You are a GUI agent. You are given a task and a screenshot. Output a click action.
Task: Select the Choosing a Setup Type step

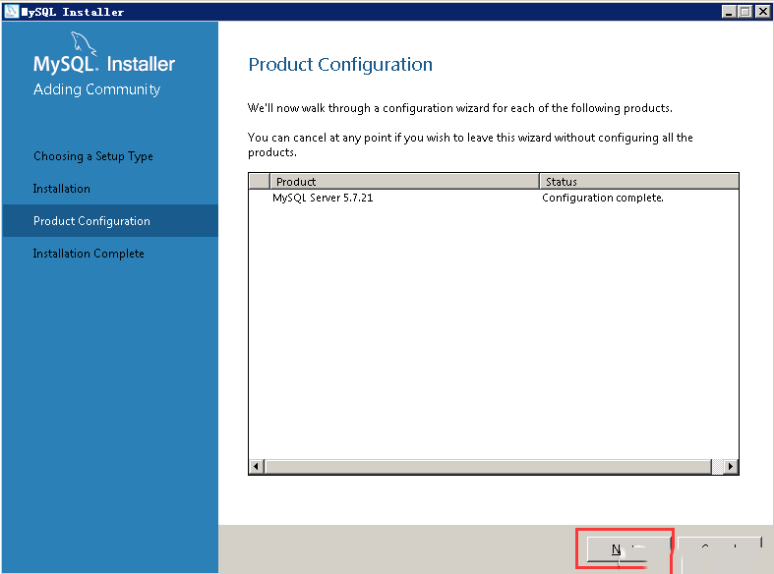pyautogui.click(x=93, y=156)
